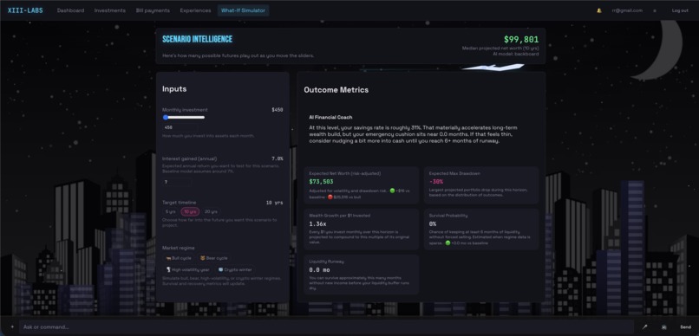Open the notifications bell icon
Viewport: 699px width, 336px height.
pyautogui.click(x=598, y=10)
